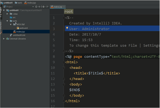This screenshot has height=108, width=160.
Task: Fold the html tag at line 9
Action: [x=64, y=62]
